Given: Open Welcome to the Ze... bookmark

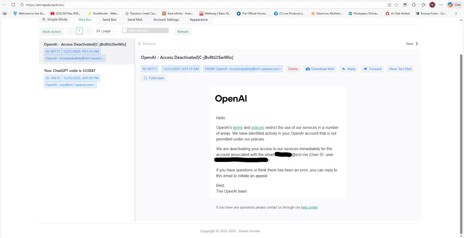Looking at the screenshot, I should [29, 13].
